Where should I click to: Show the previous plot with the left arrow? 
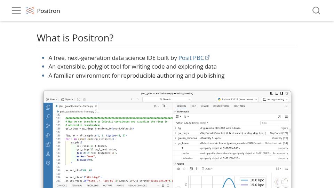(x=178, y=169)
